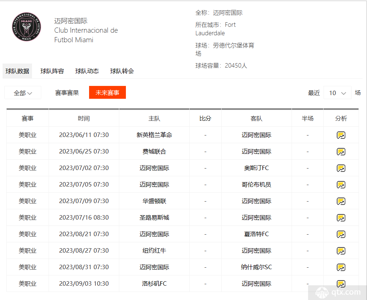The image size is (367, 300).
Task: Open analysis icon for 2023/07/02 match
Action: click(x=341, y=168)
